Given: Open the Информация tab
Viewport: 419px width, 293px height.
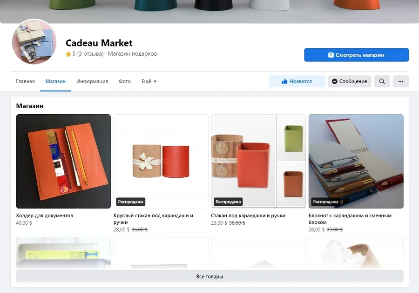Looking at the screenshot, I should (x=92, y=81).
